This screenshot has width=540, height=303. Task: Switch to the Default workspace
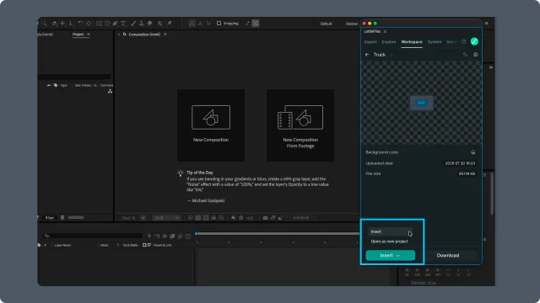[x=326, y=24]
